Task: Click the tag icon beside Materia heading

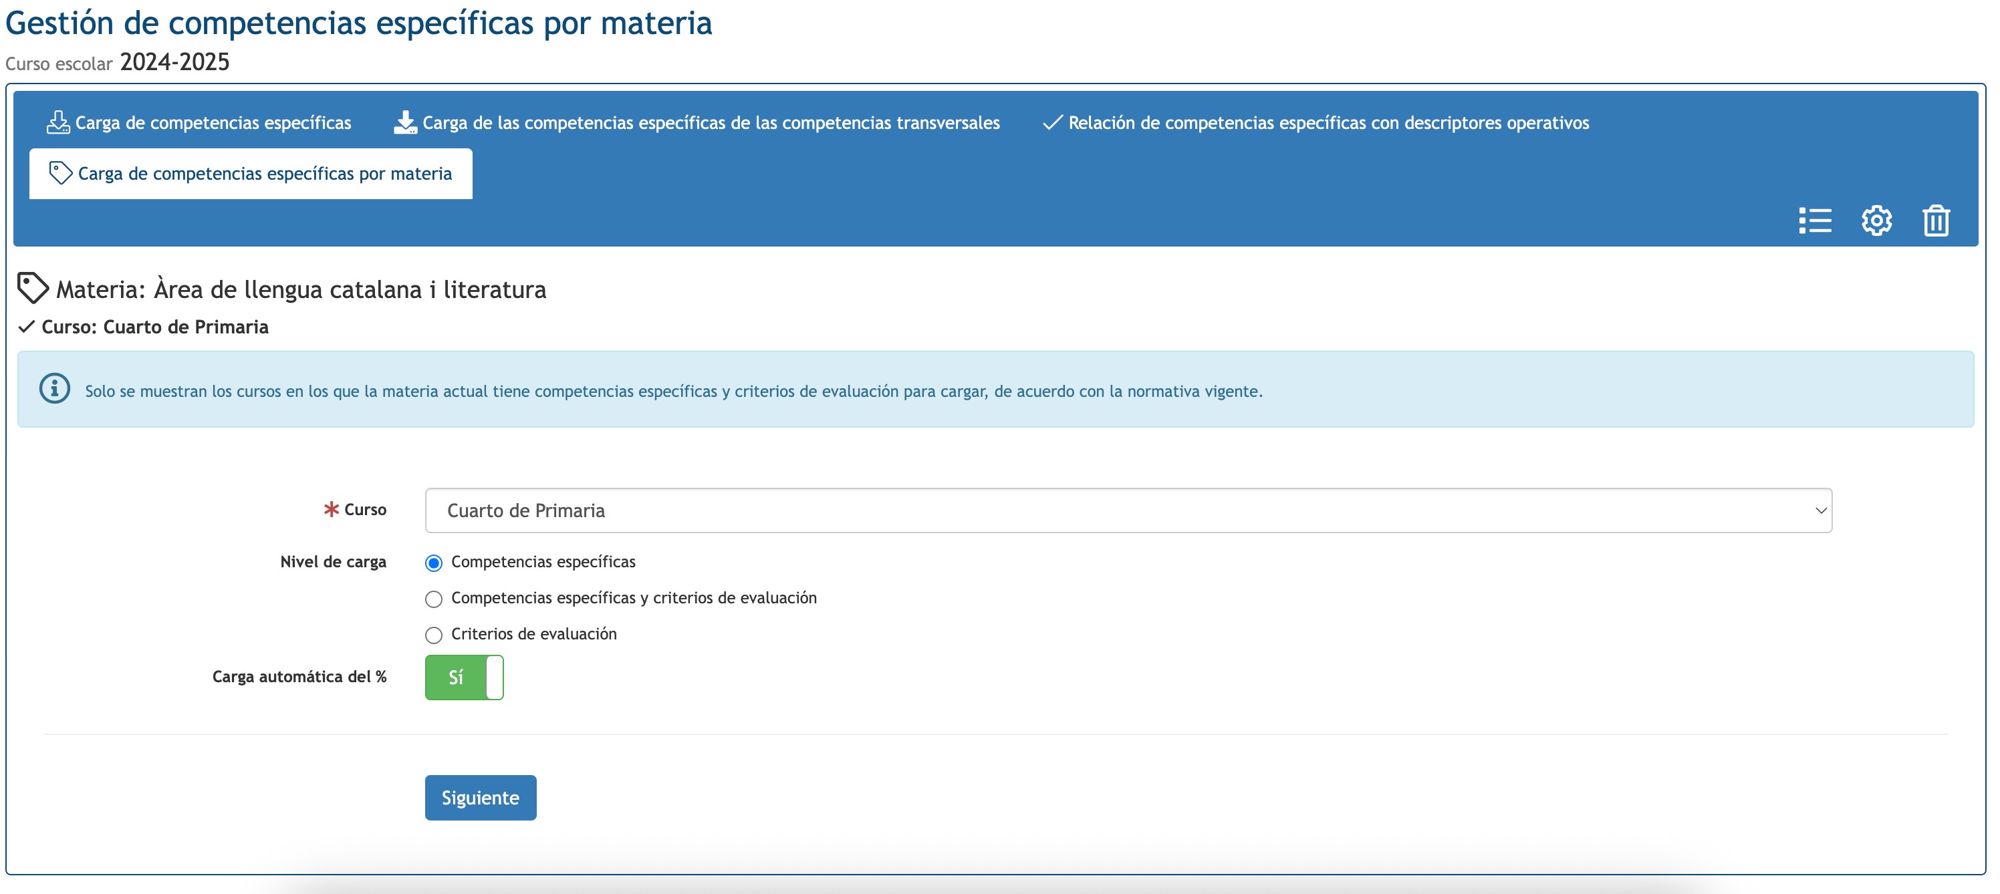Action: (33, 288)
